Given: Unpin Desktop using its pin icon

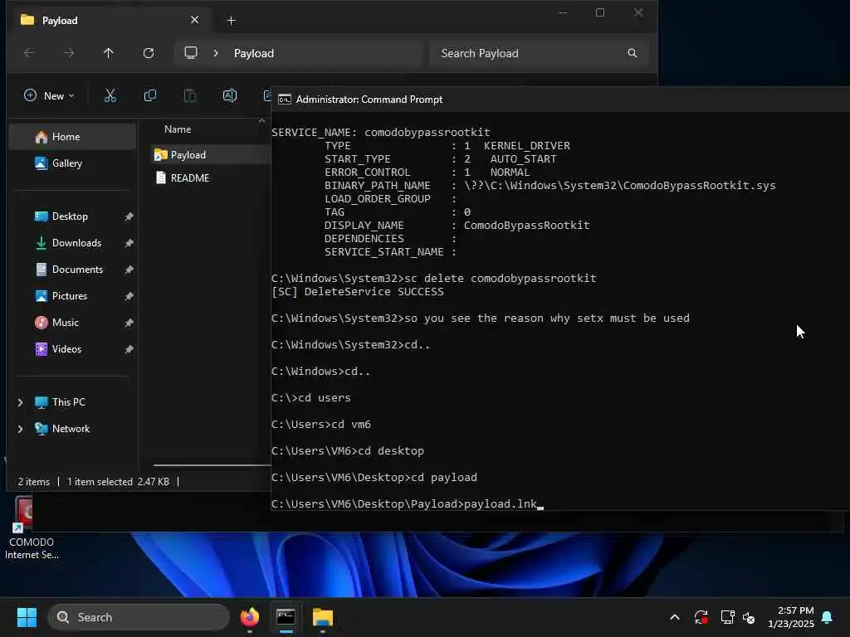Looking at the screenshot, I should pyautogui.click(x=129, y=216).
